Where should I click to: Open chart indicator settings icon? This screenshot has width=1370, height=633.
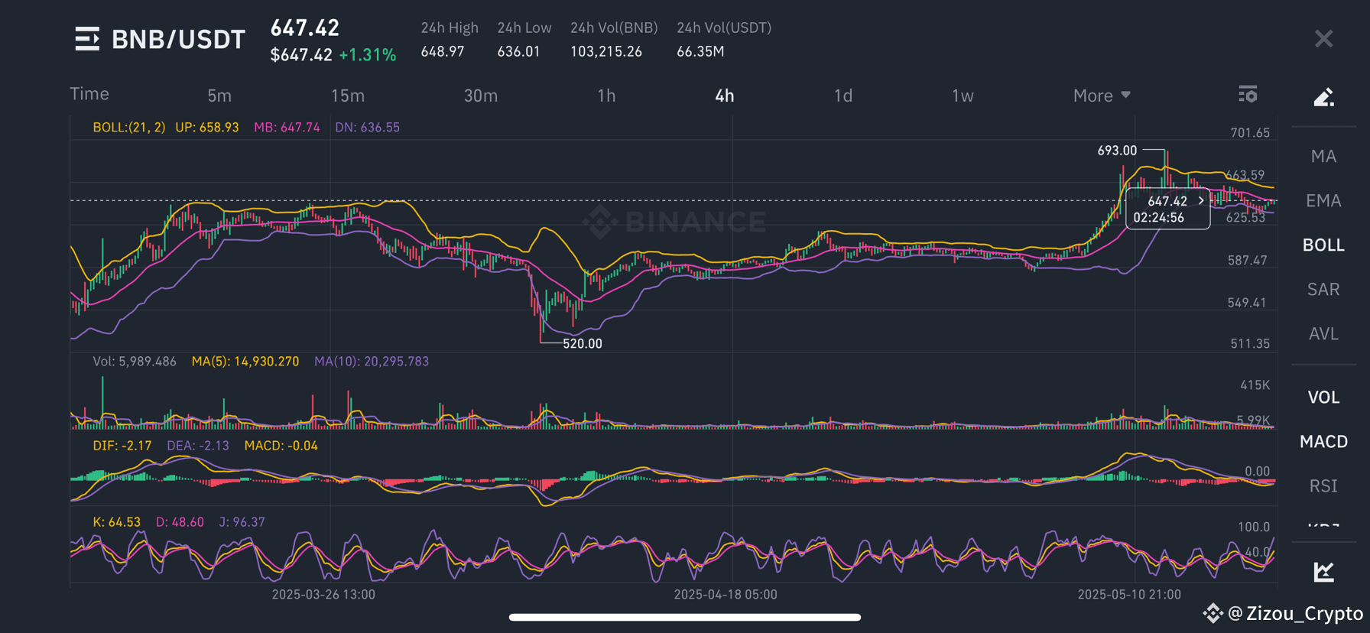click(1248, 95)
